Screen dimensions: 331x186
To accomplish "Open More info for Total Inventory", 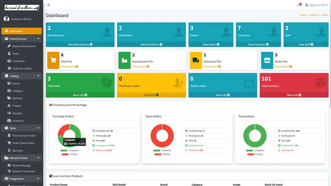I will 294,95.
